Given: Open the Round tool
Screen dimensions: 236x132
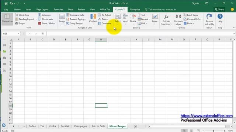Looking at the screenshot, I should [x=103, y=19].
